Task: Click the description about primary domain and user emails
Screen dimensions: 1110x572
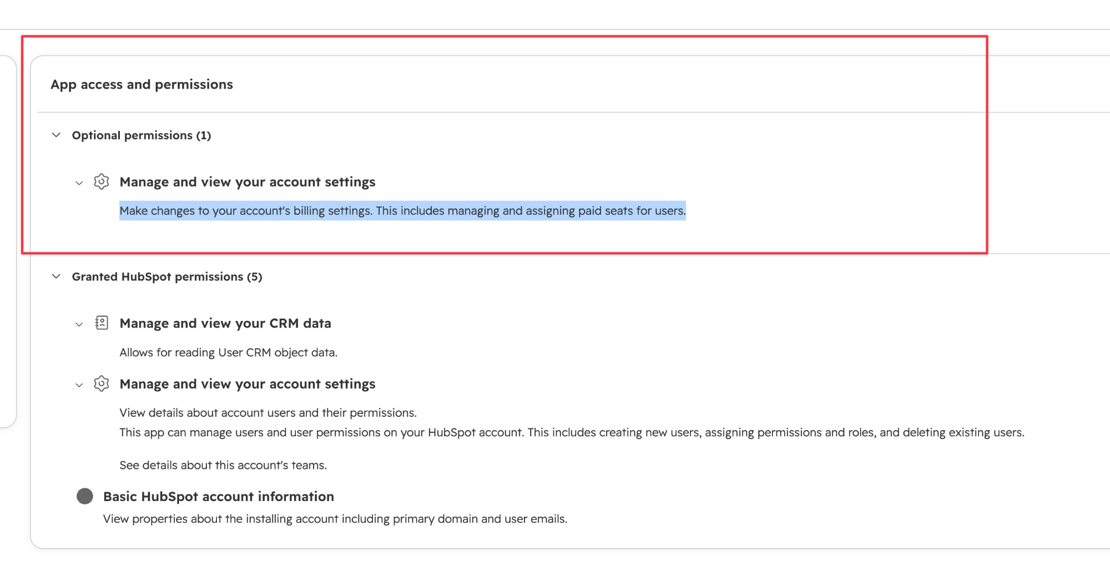Action: coord(335,519)
